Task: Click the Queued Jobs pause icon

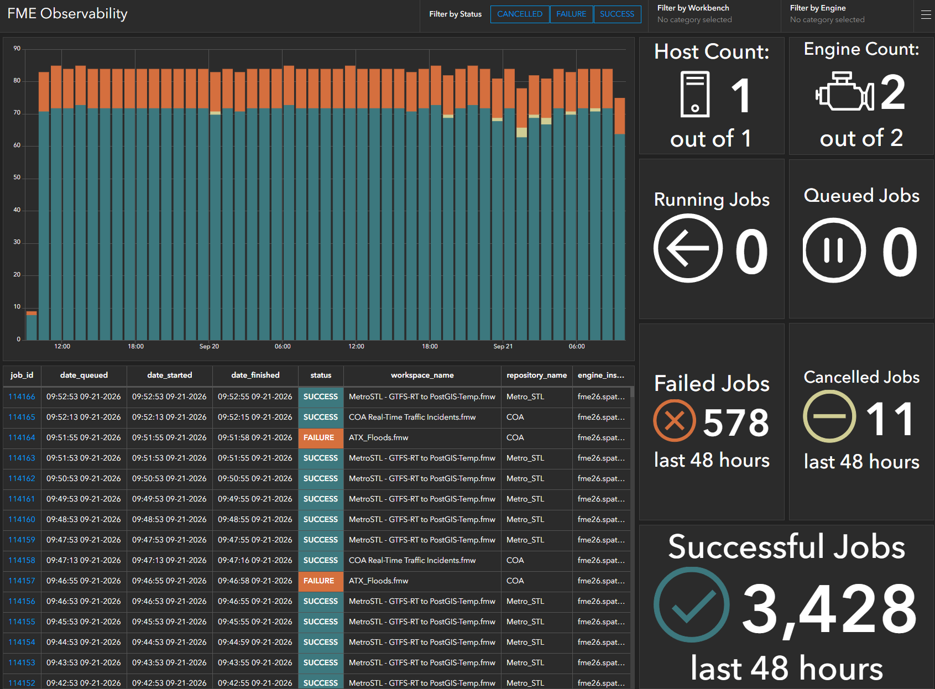Action: pos(834,250)
